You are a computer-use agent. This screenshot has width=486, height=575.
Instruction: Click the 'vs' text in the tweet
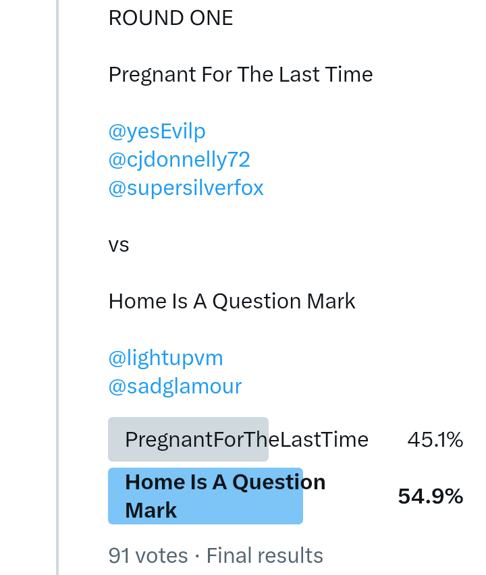click(119, 244)
